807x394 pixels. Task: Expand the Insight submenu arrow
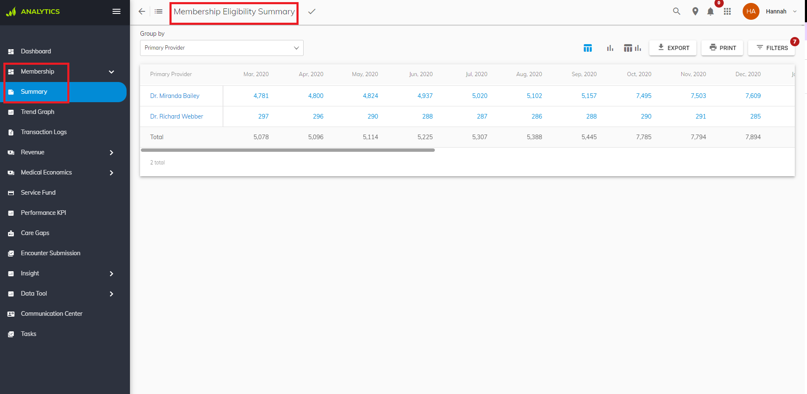click(x=111, y=273)
